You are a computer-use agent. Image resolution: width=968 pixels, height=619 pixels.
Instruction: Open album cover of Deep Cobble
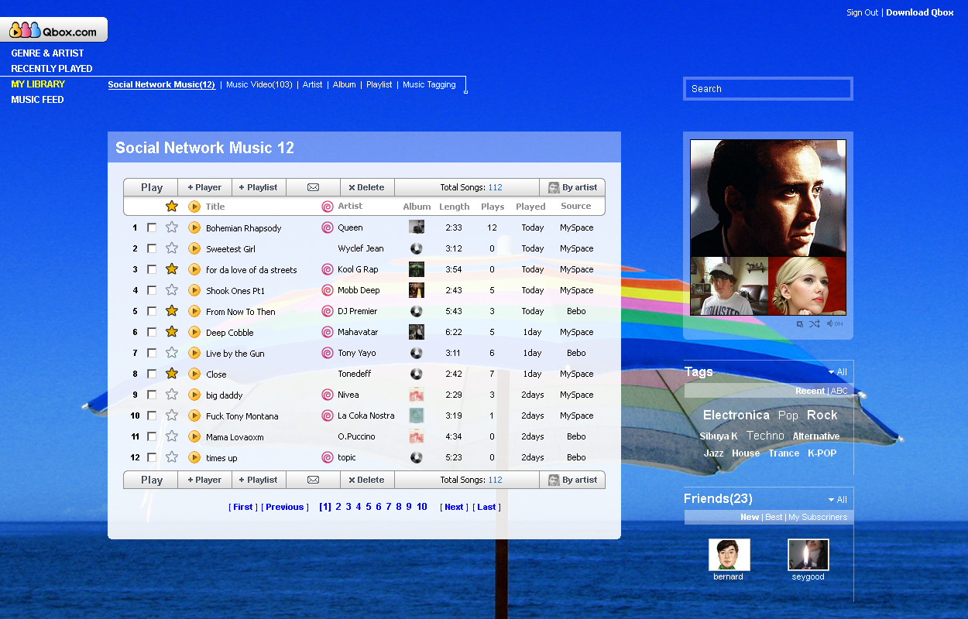pos(417,332)
